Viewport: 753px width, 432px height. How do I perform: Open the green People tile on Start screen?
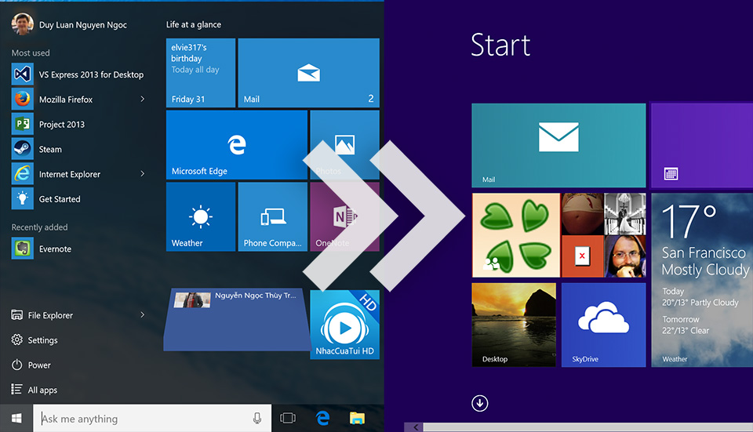coord(516,235)
